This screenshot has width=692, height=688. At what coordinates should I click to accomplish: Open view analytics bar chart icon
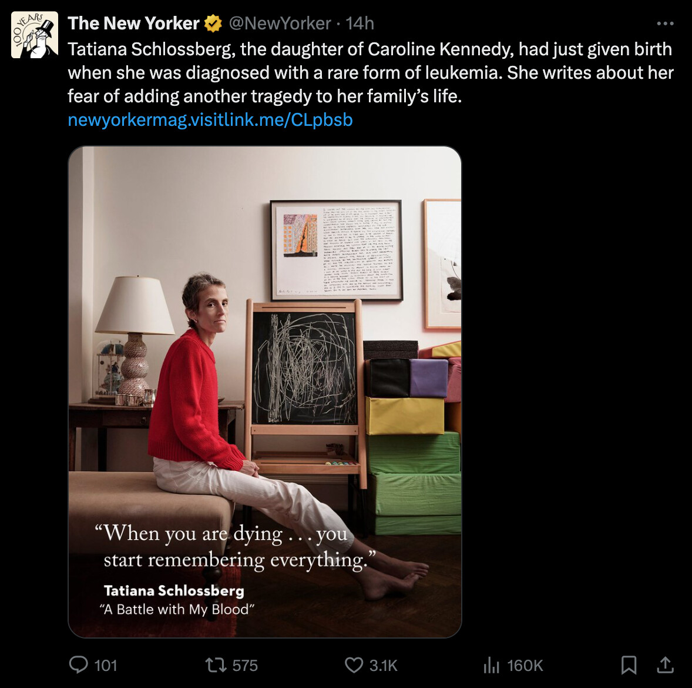coord(491,665)
